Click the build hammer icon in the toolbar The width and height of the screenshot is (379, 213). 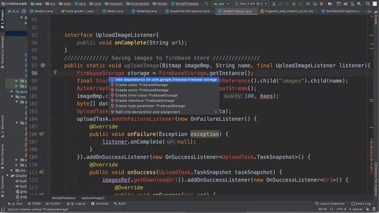tap(206, 4)
